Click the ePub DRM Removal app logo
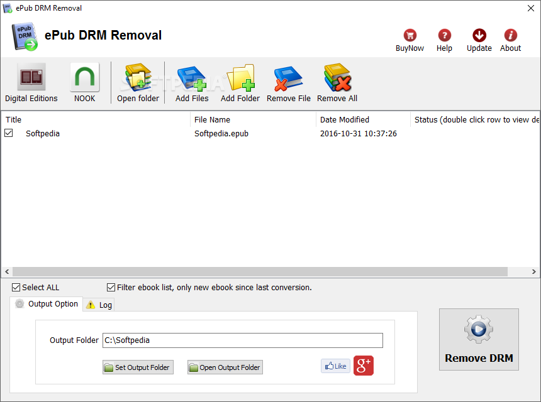This screenshot has width=541, height=402. pyautogui.click(x=24, y=37)
